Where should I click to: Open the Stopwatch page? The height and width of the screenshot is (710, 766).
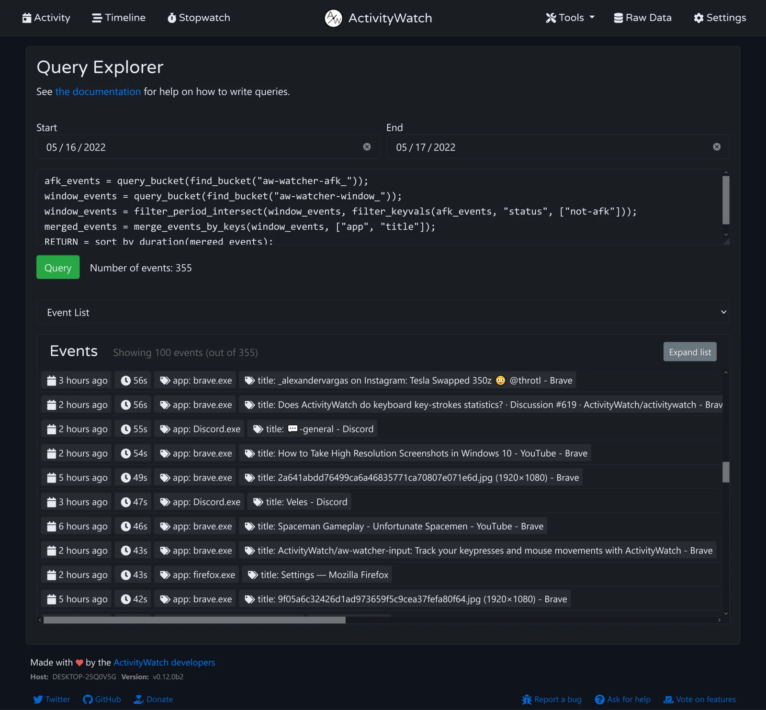tap(199, 18)
